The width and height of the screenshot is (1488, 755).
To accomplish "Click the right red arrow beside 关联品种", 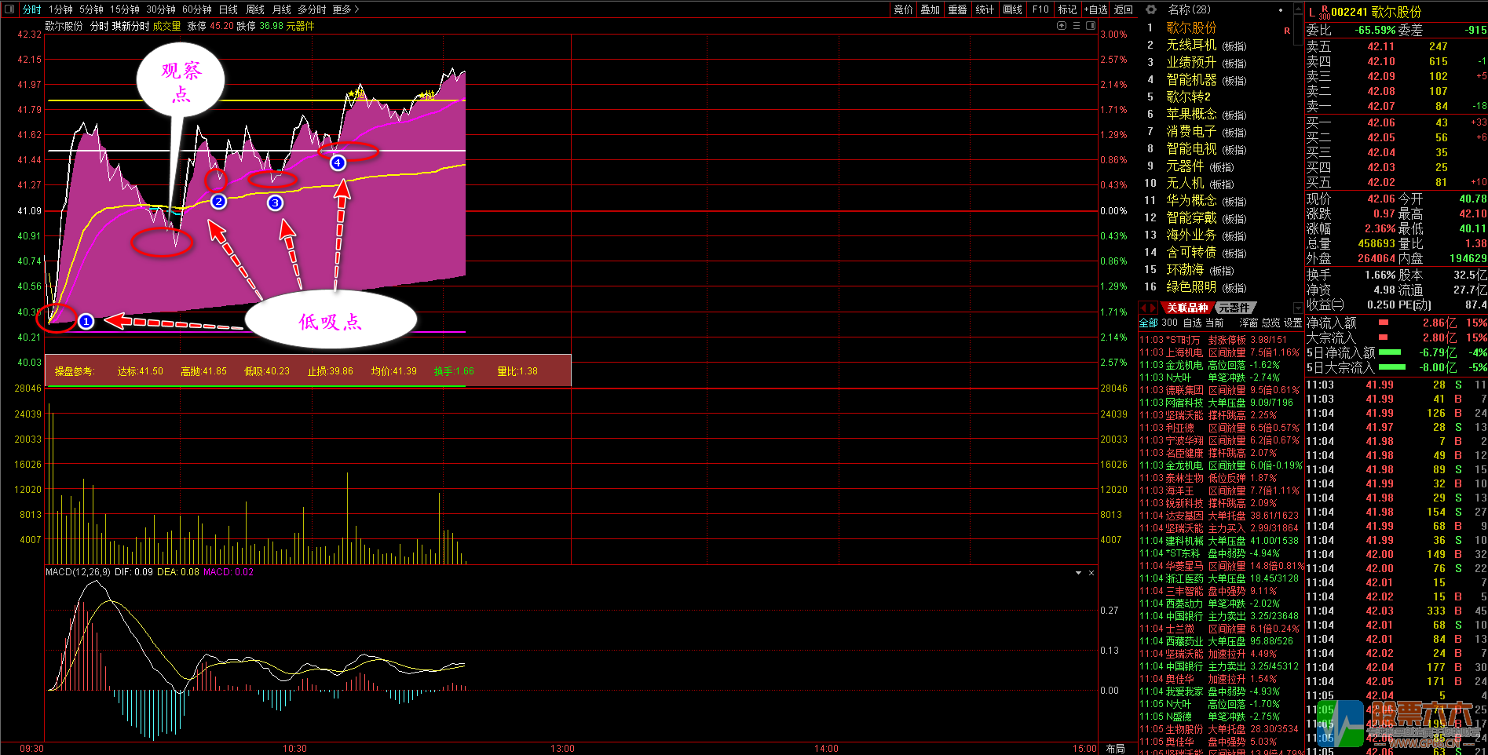I will pos(1153,308).
